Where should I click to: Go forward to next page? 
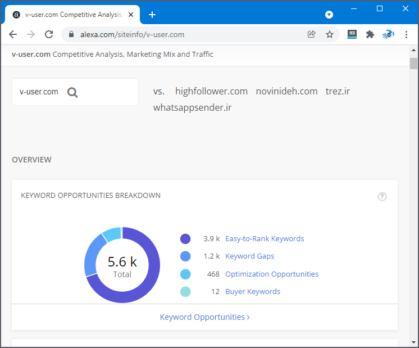coord(31,34)
